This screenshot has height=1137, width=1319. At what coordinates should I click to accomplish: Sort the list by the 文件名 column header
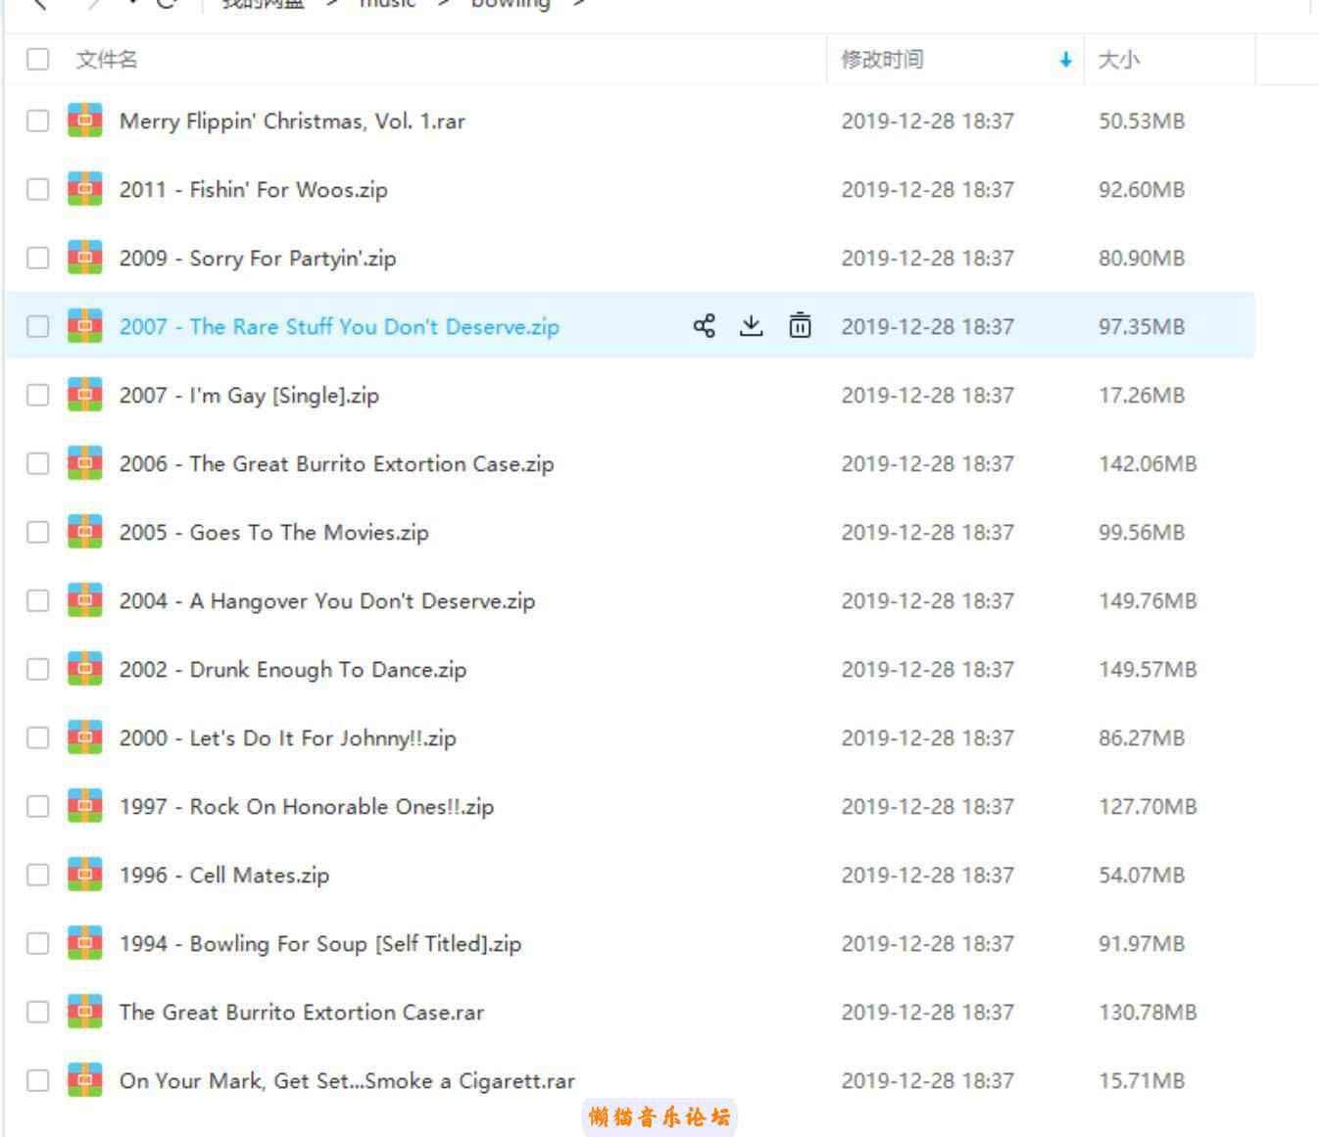coord(107,60)
